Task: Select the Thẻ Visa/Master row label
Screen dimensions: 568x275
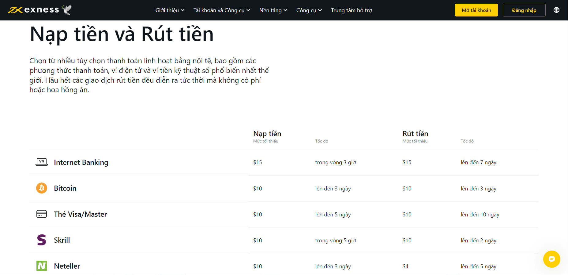Action: click(x=81, y=214)
